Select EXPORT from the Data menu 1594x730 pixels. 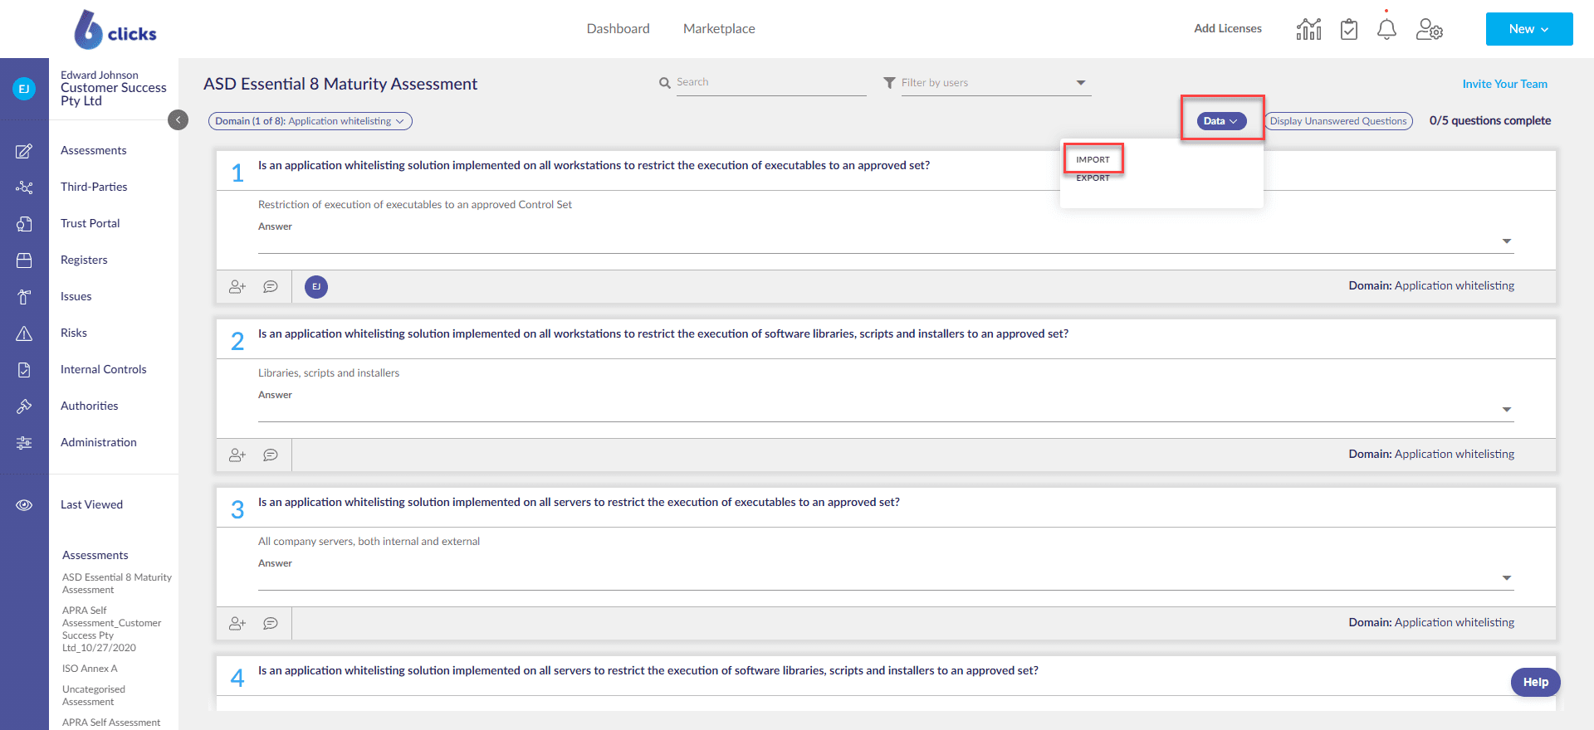(1093, 178)
